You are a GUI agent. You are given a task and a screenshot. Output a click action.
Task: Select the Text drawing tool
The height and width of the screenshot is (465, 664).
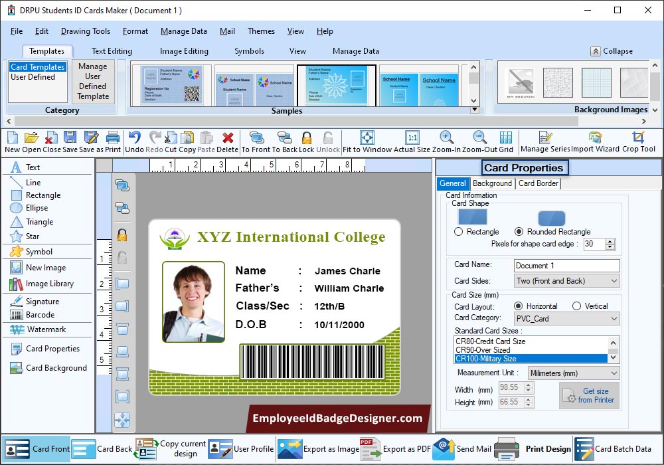point(25,167)
